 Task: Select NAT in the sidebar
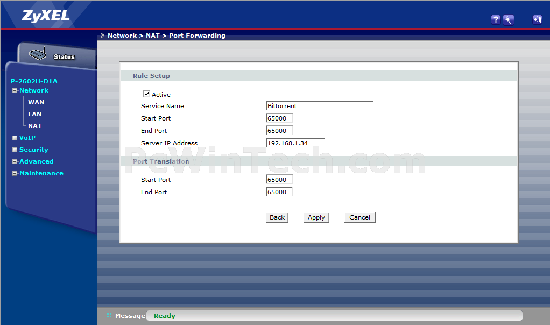(34, 126)
